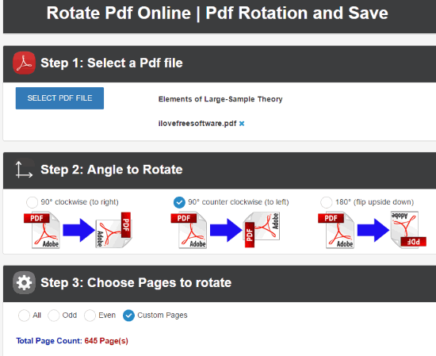Click the Rotate Pdf Online page title
This screenshot has width=436, height=356.
[x=217, y=13]
